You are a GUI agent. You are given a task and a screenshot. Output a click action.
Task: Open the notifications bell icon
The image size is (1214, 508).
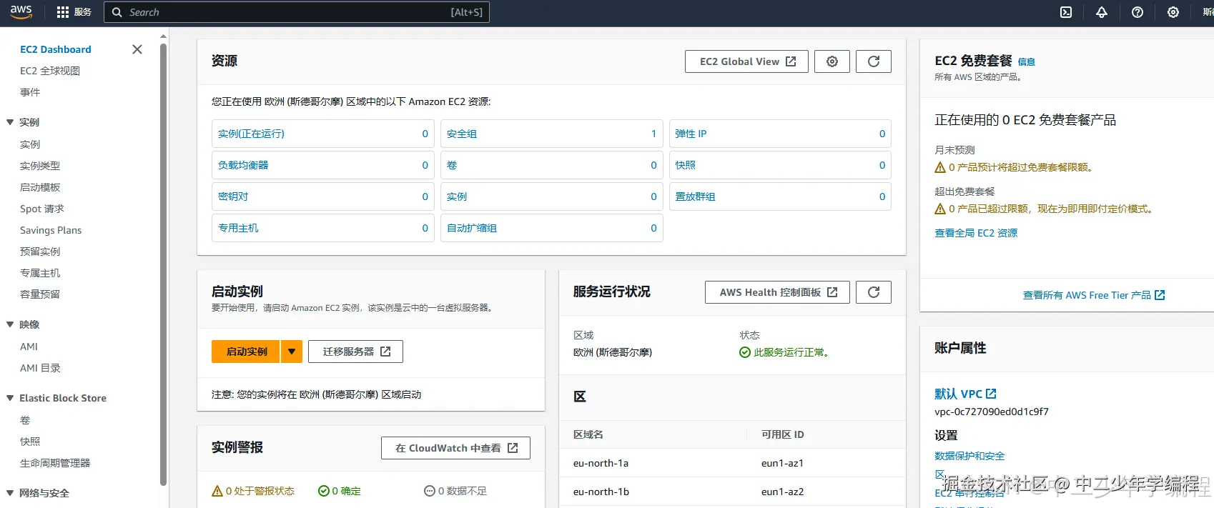pyautogui.click(x=1102, y=12)
